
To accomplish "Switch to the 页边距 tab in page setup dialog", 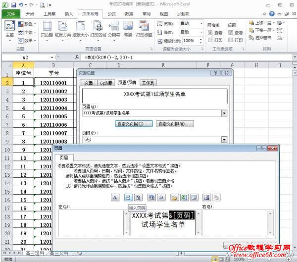I will (x=106, y=83).
